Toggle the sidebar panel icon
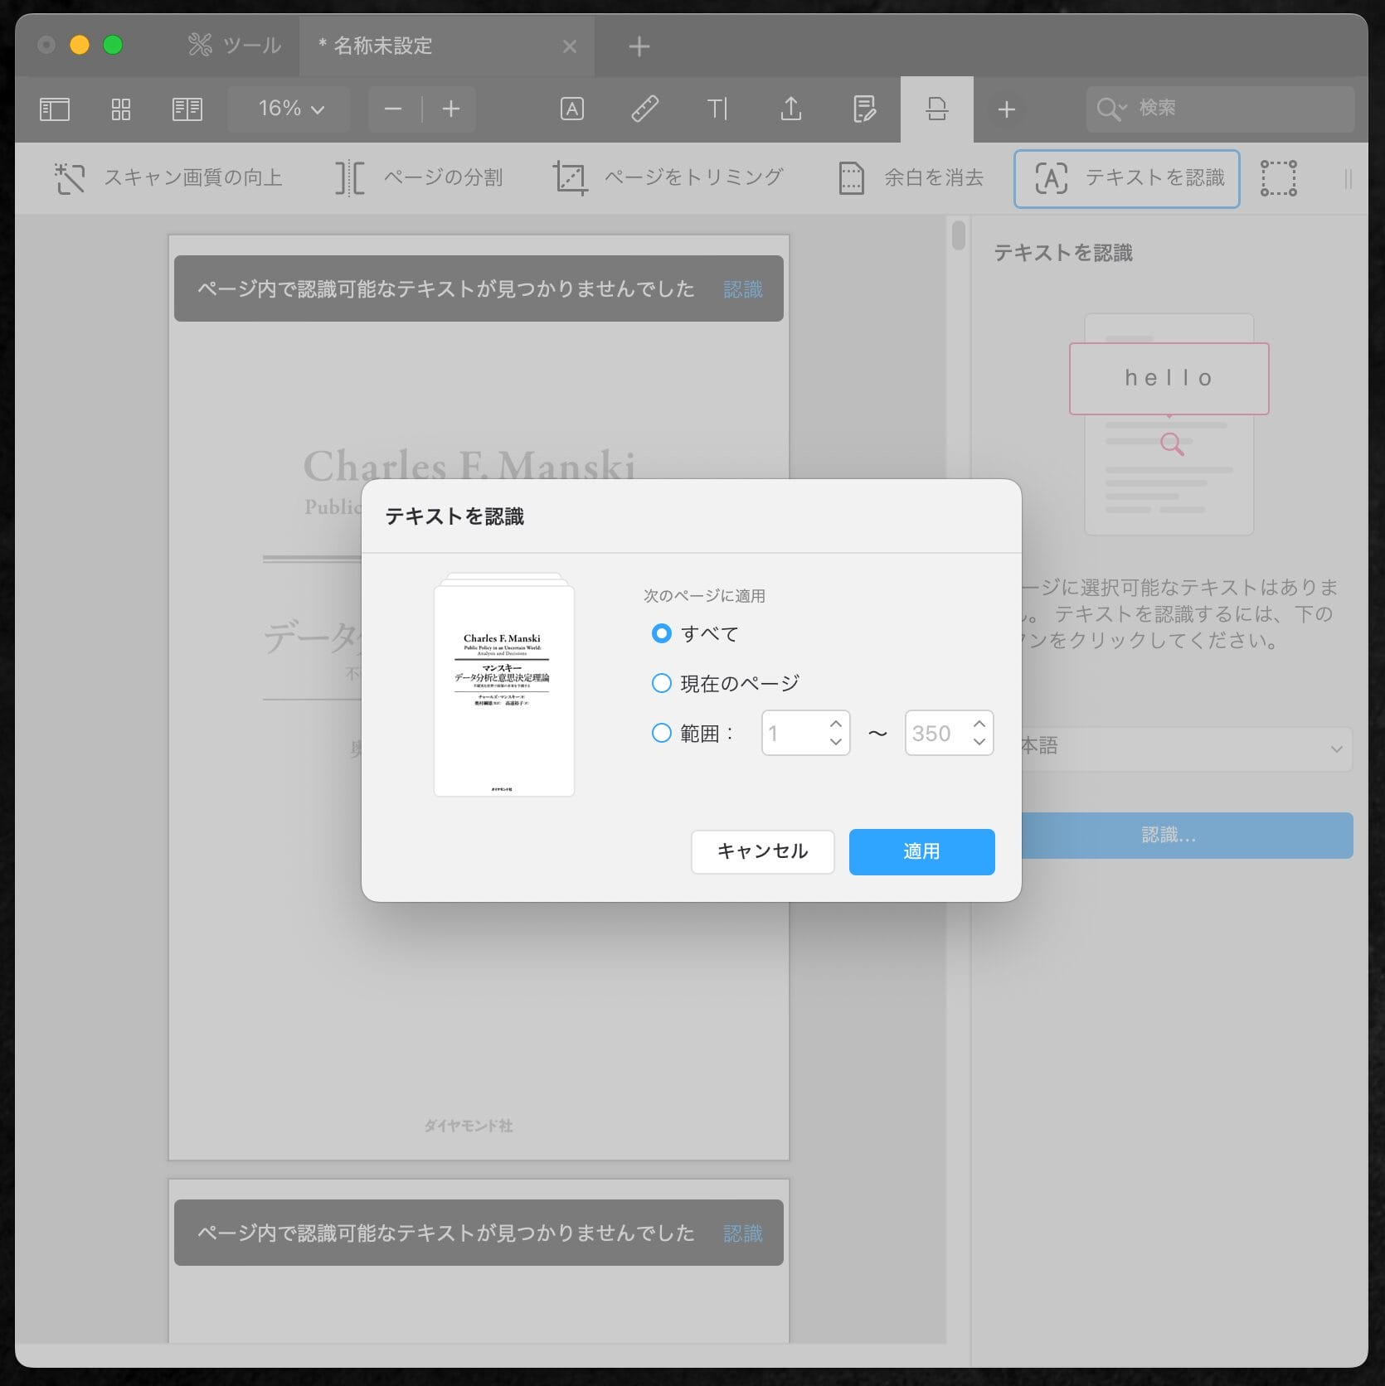 [x=55, y=109]
